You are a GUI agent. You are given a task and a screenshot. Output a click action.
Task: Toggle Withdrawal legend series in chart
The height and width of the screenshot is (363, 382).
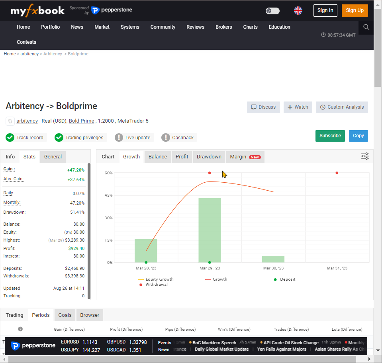[156, 285]
